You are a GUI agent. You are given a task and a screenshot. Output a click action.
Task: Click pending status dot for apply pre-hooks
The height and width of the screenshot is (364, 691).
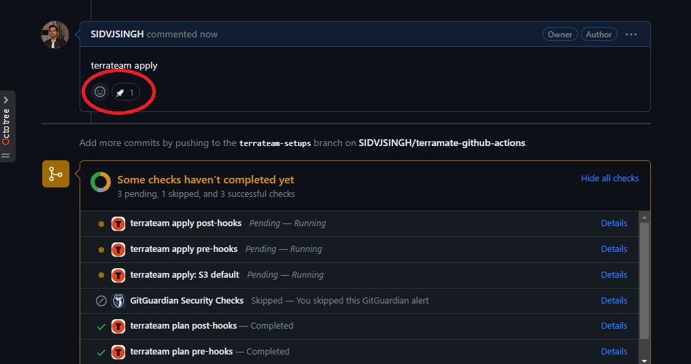[x=101, y=249]
